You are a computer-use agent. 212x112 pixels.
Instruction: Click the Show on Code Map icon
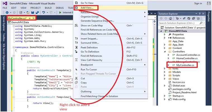pos(76,25)
